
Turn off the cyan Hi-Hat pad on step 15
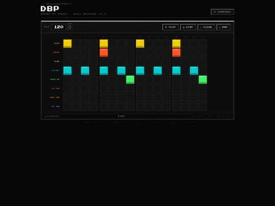[x=194, y=71]
